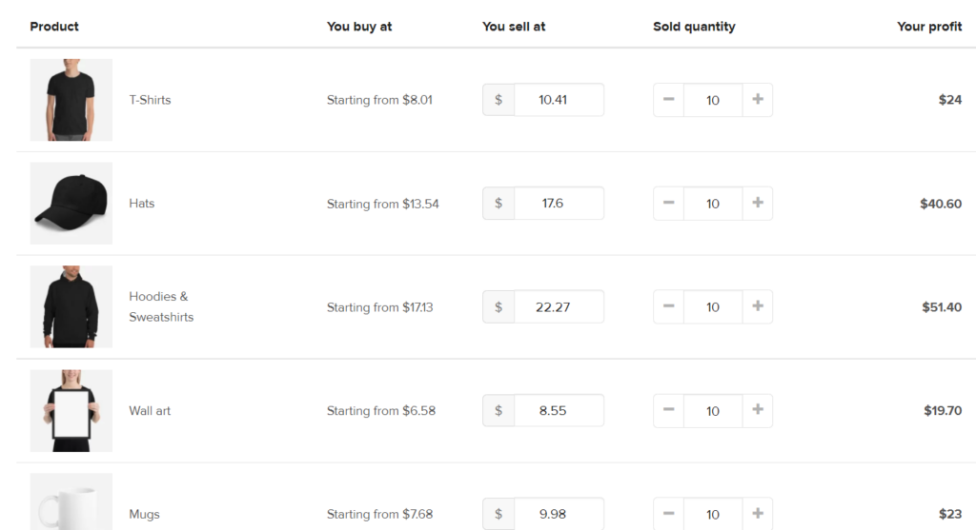Image resolution: width=976 pixels, height=530 pixels.
Task: Increase Hoodies & Sweatshirts quantity with plus
Action: click(758, 306)
